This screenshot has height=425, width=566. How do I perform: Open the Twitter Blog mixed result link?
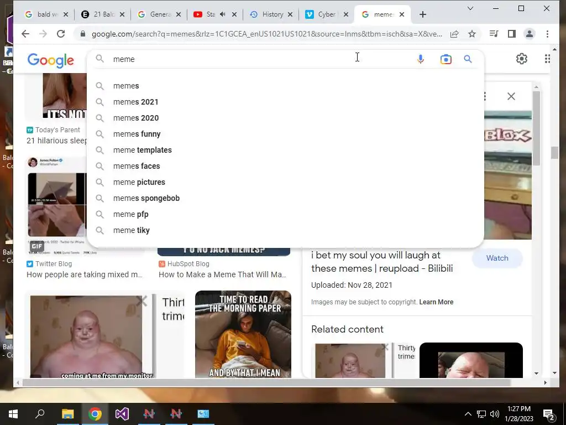(x=84, y=274)
